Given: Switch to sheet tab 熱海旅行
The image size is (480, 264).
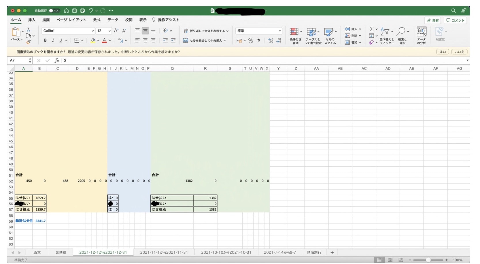Looking at the screenshot, I should 314,252.
